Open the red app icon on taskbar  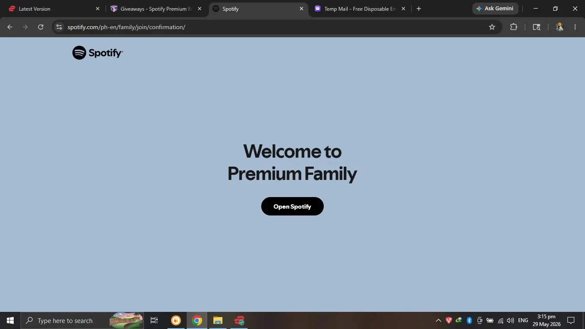click(239, 320)
